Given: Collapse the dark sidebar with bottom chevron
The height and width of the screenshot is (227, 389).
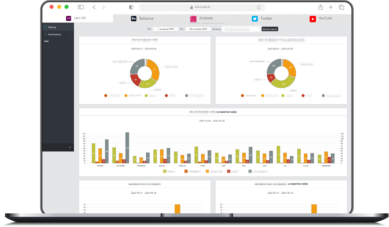Looking at the screenshot, I should coord(70,147).
